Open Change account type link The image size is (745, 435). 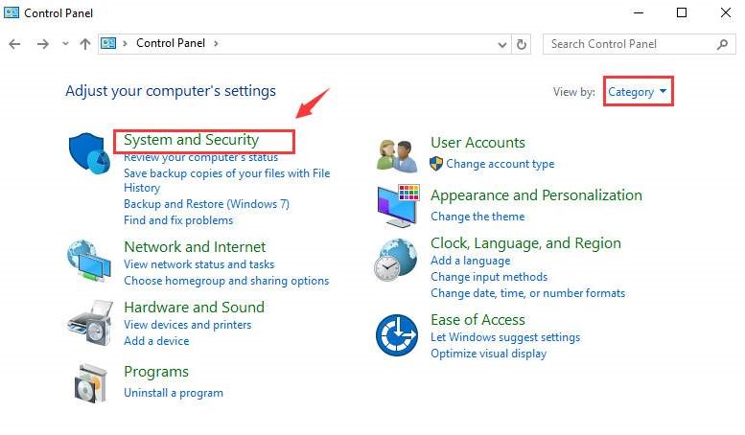(500, 164)
